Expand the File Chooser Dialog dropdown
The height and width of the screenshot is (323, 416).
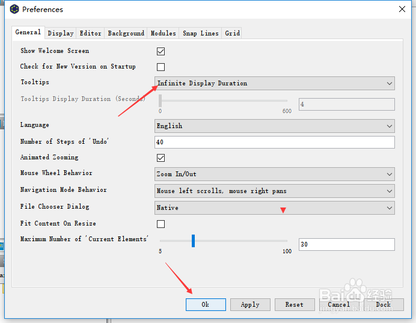click(x=275, y=208)
